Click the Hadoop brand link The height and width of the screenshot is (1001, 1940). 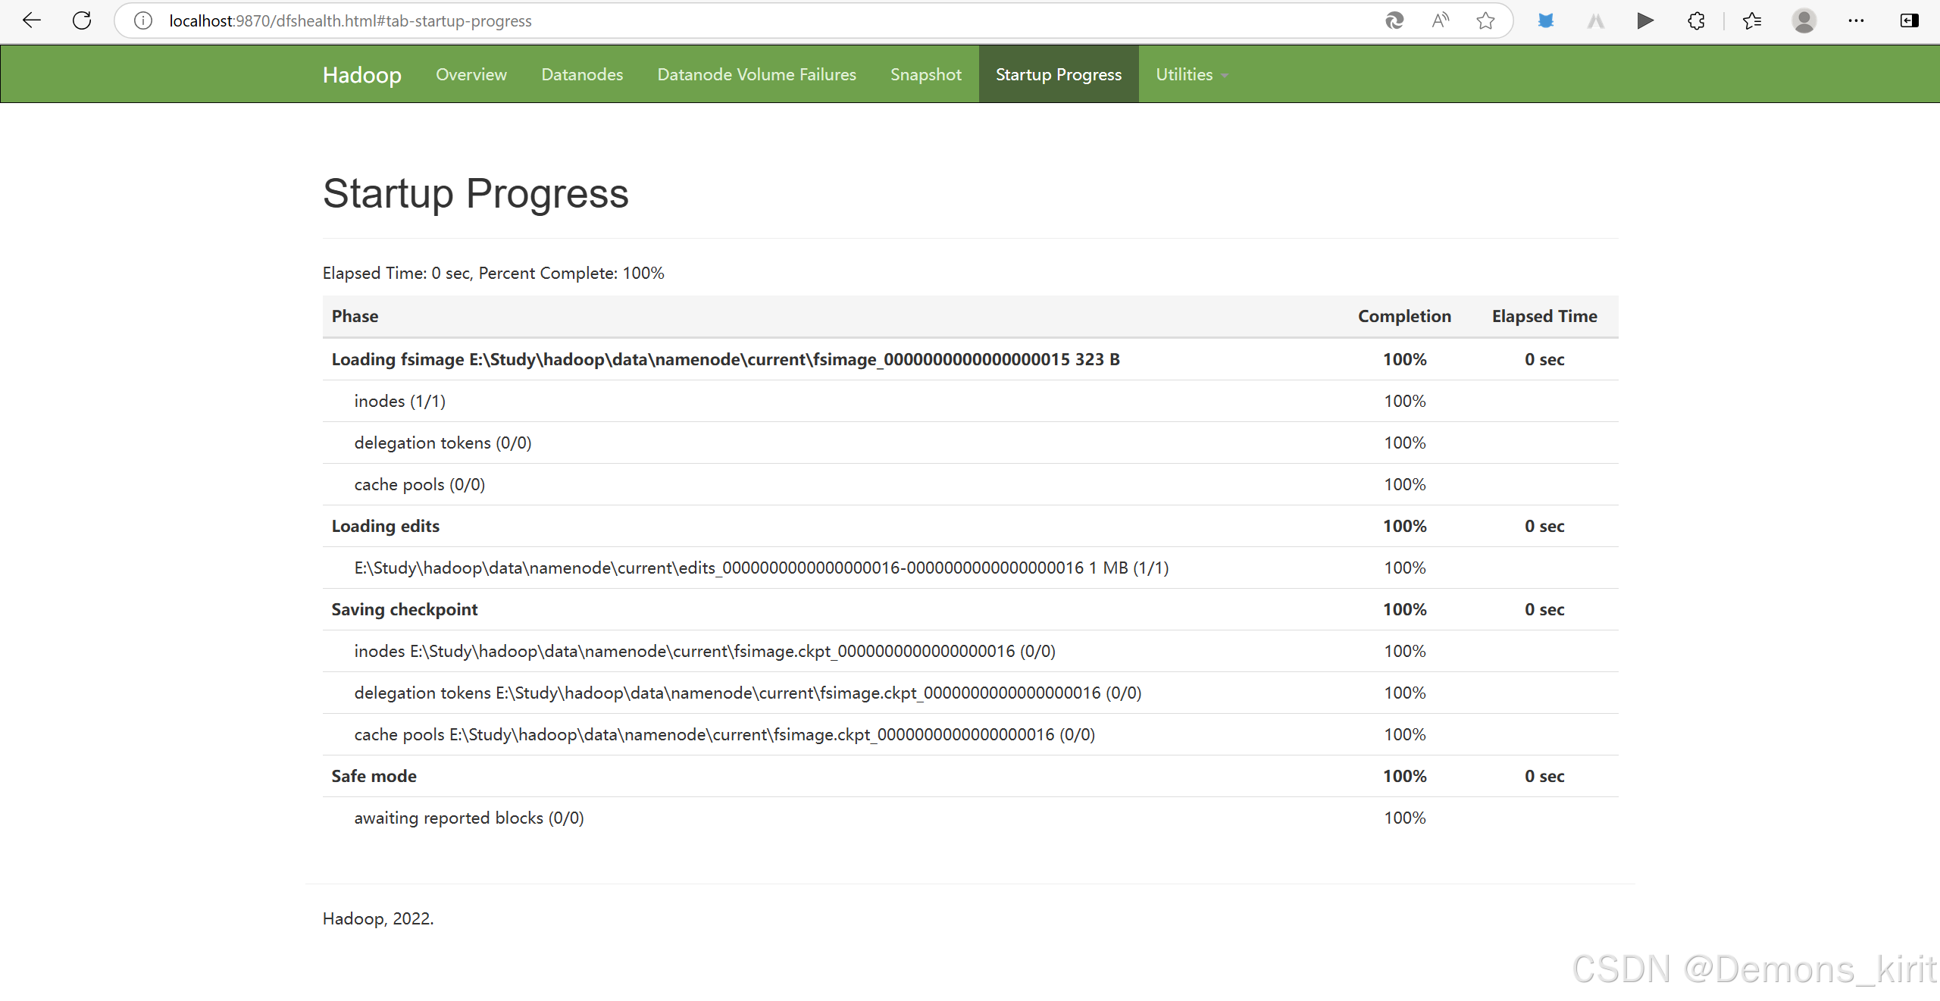pyautogui.click(x=361, y=74)
